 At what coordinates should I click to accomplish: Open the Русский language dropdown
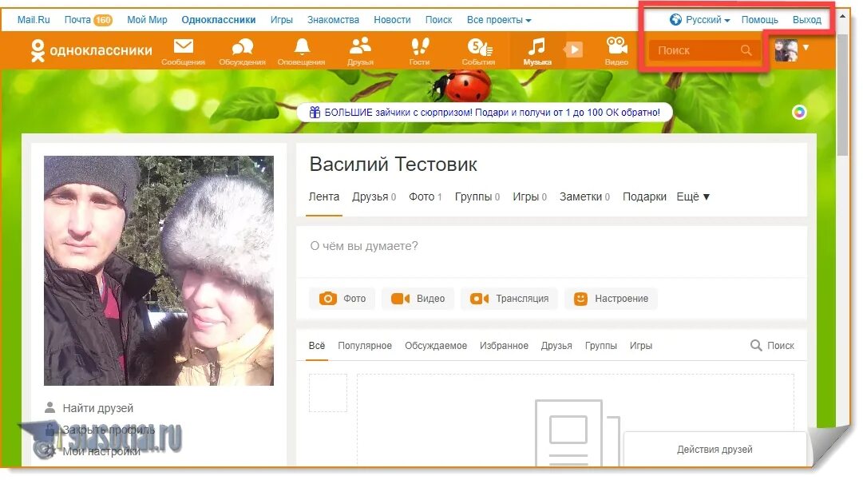[708, 20]
